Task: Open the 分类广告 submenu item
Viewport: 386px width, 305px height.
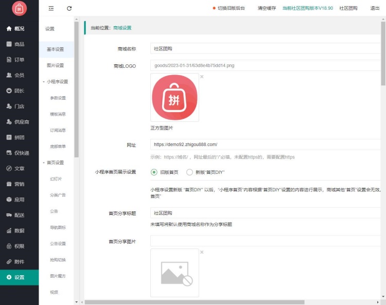Action: coord(58,195)
